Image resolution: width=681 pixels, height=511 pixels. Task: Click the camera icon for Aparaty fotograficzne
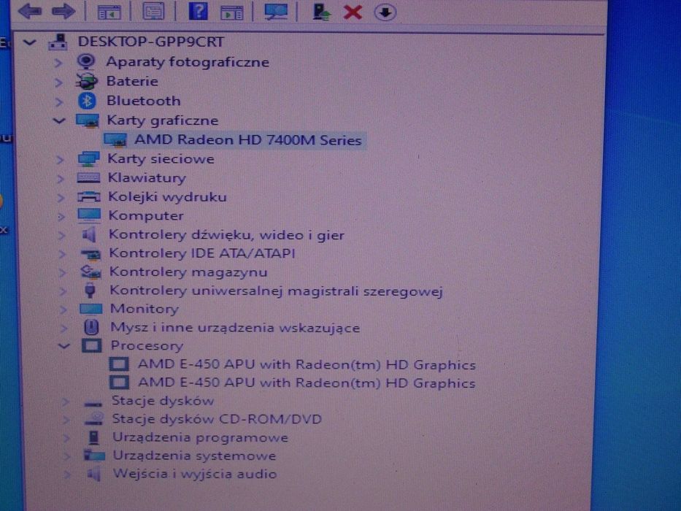[86, 62]
